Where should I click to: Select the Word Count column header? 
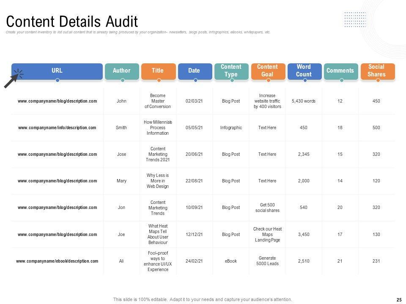tap(304, 71)
